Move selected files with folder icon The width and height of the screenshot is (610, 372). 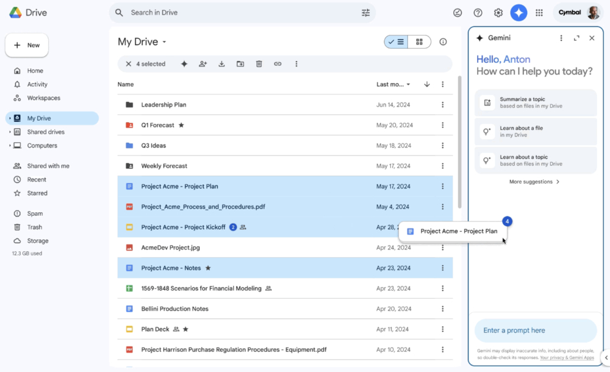(240, 64)
